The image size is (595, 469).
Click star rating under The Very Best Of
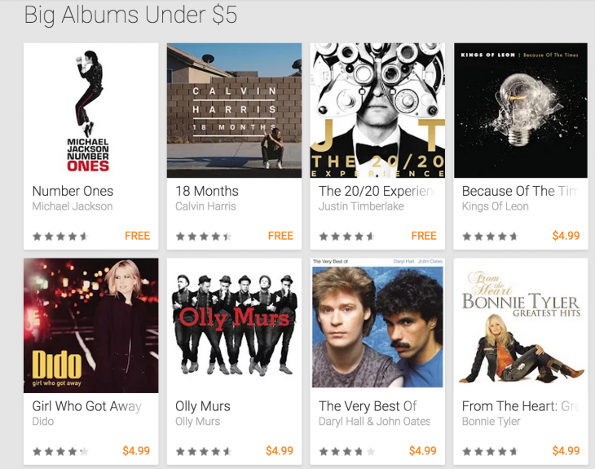tap(347, 452)
